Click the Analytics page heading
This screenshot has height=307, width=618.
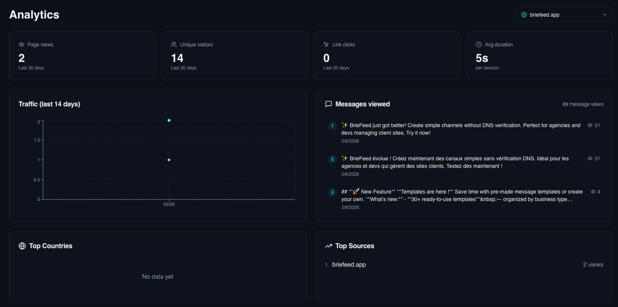pos(34,15)
